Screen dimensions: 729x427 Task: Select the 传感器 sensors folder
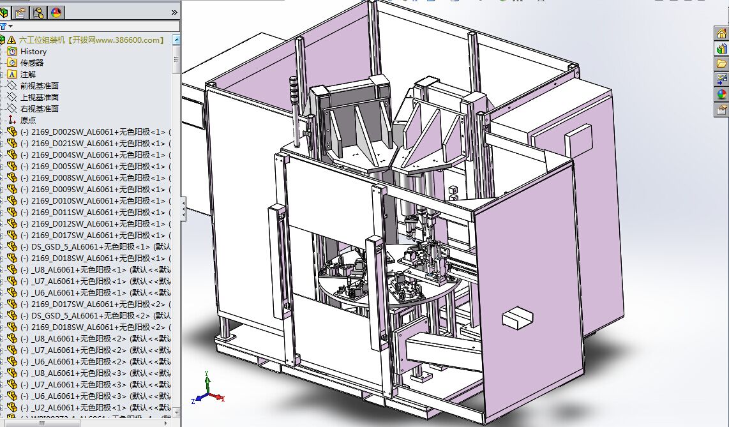click(x=32, y=63)
